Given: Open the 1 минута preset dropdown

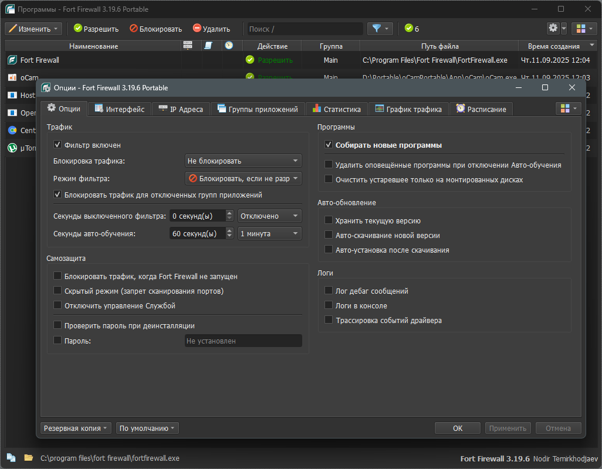Looking at the screenshot, I should click(x=269, y=233).
